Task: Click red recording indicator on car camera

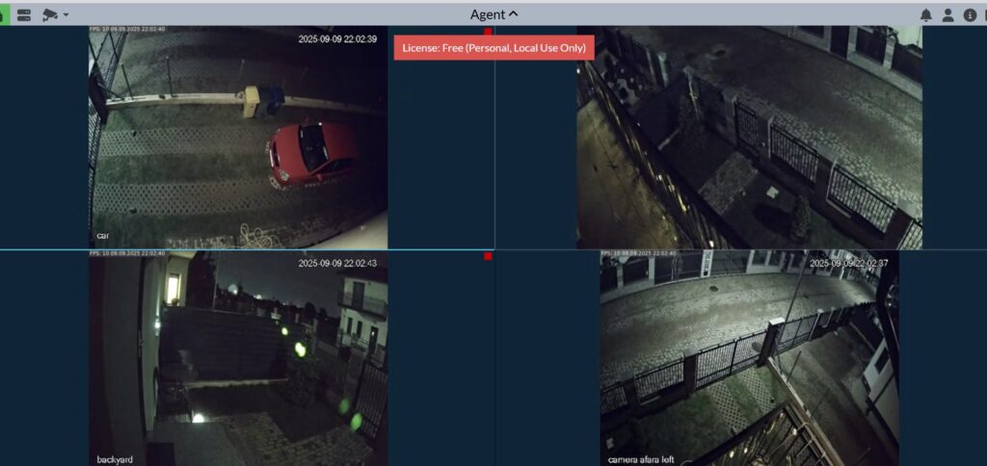Action: click(488, 32)
